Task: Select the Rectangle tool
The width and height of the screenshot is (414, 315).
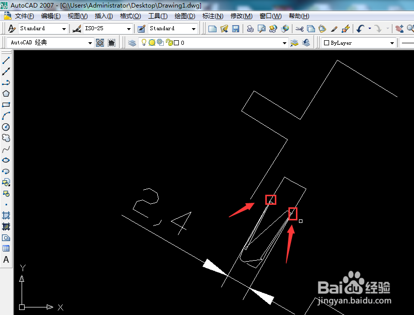Action: (x=6, y=105)
